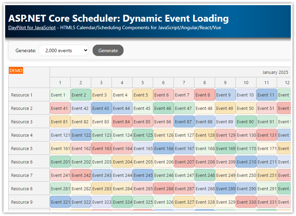The height and width of the screenshot is (216, 296).
Task: Click Event 210 on Resource 6
Action: [x=246, y=162]
